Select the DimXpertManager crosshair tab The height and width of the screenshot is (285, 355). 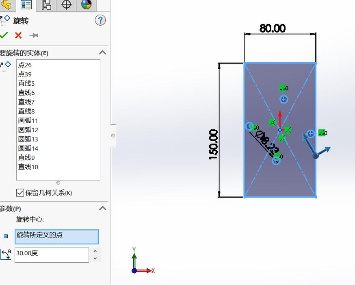tap(66, 6)
